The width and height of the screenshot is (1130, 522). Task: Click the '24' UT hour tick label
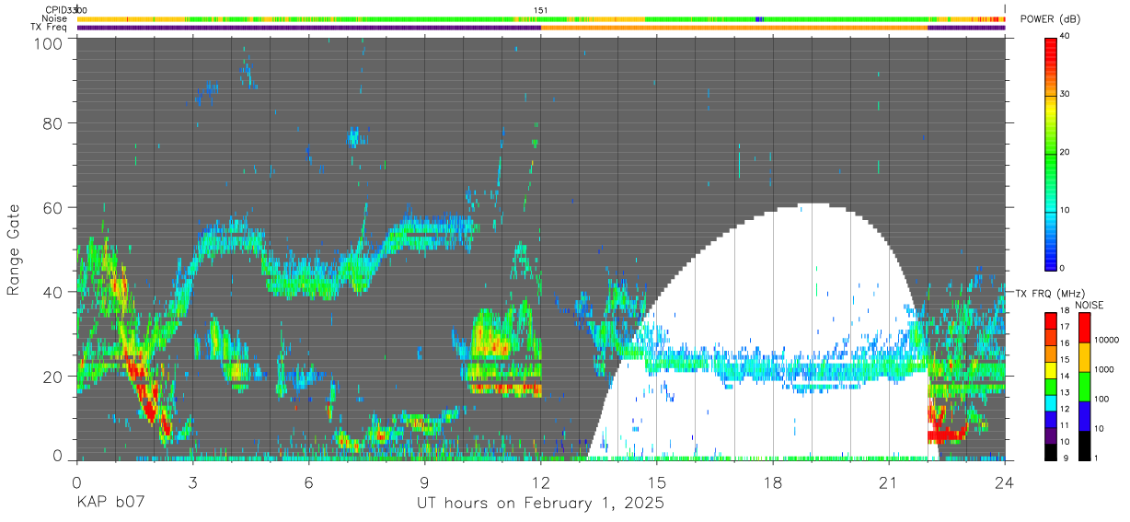click(x=1005, y=481)
